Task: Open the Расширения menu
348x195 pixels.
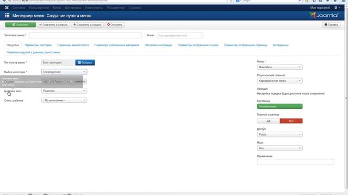Action: click(x=116, y=8)
